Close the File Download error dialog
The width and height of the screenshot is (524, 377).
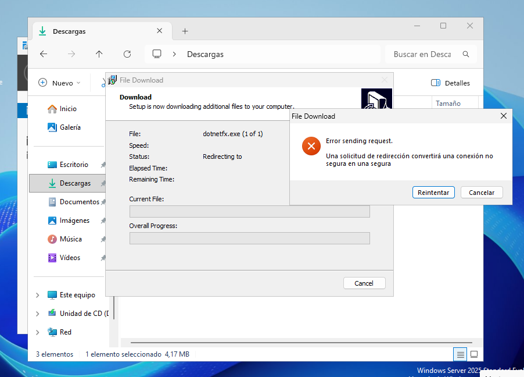pyautogui.click(x=503, y=116)
